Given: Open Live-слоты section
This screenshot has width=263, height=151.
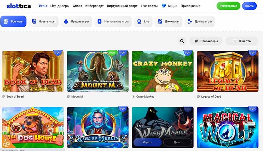Looking at the screenshot, I should click(149, 6).
